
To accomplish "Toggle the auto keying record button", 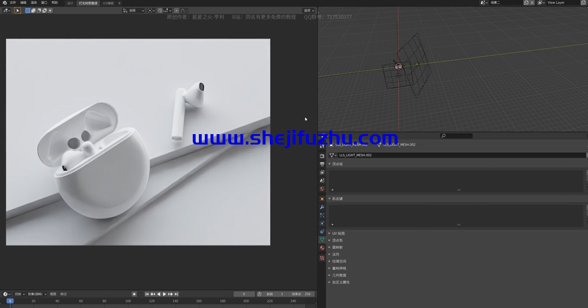I will [x=134, y=294].
